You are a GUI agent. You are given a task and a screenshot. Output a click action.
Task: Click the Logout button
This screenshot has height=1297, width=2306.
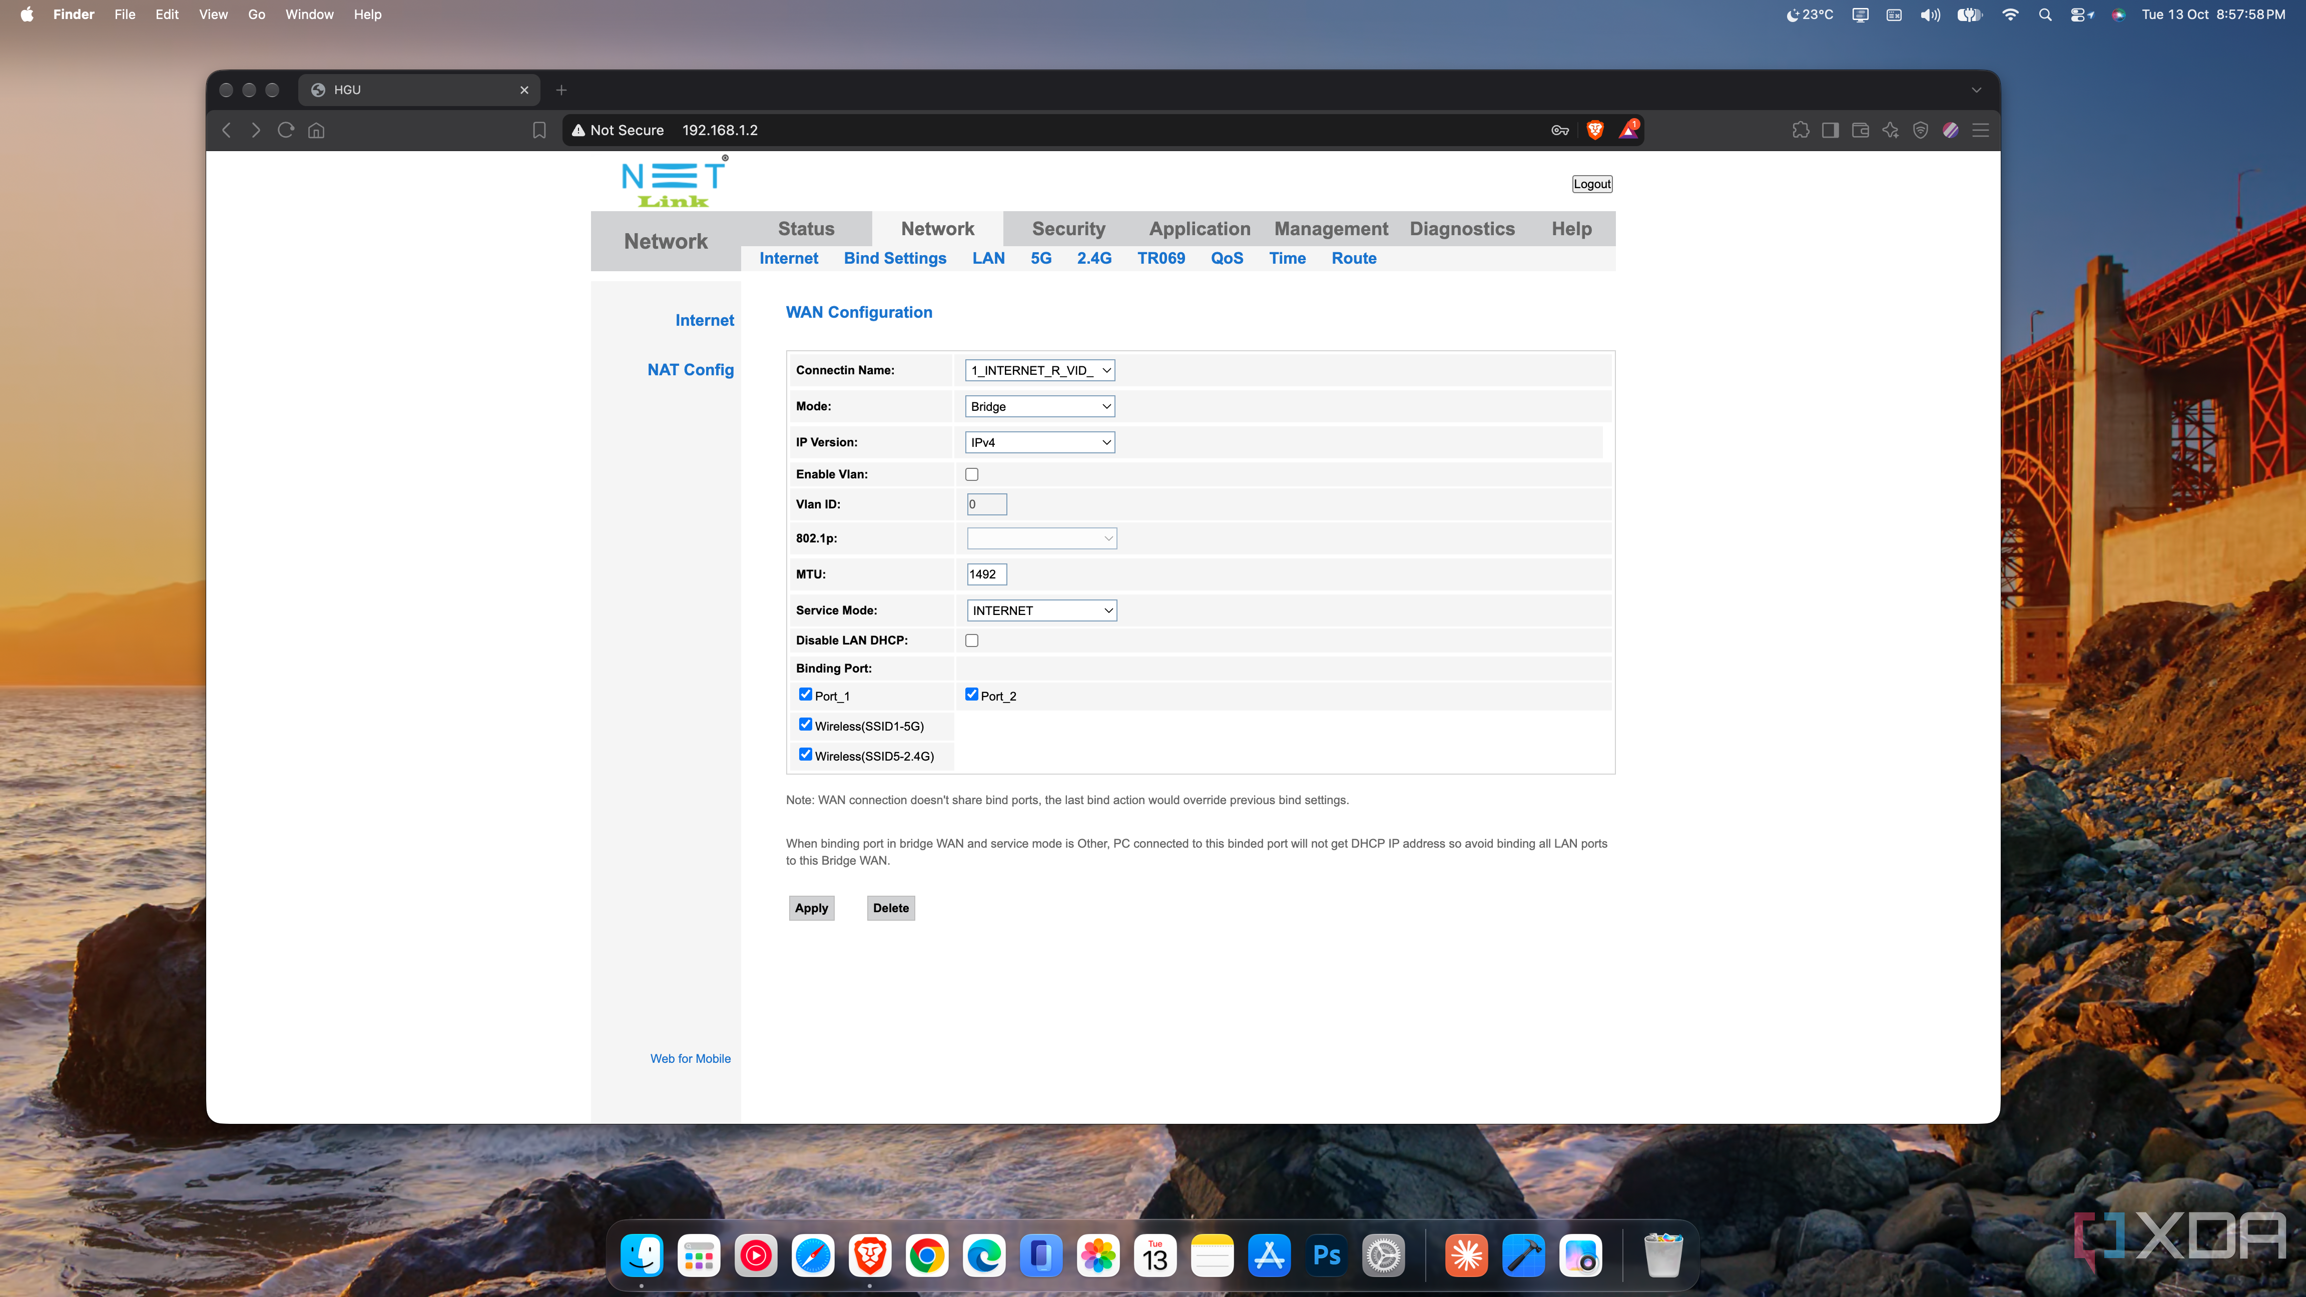[x=1592, y=184]
